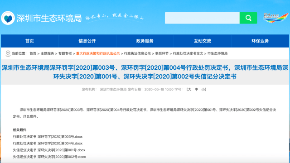290x163 pixels.
Task: Click the publish date 2020-05-18 10:50
Action: pos(159,90)
